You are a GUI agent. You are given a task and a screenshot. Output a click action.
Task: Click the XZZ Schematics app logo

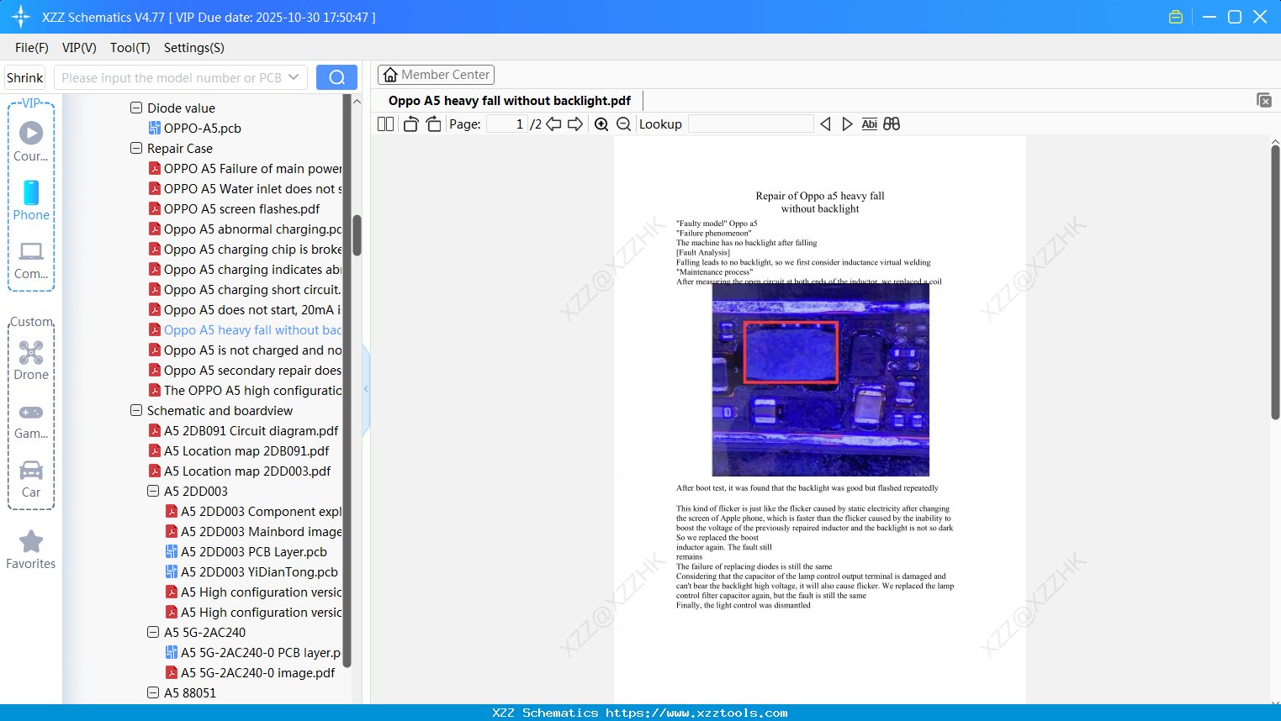click(21, 17)
